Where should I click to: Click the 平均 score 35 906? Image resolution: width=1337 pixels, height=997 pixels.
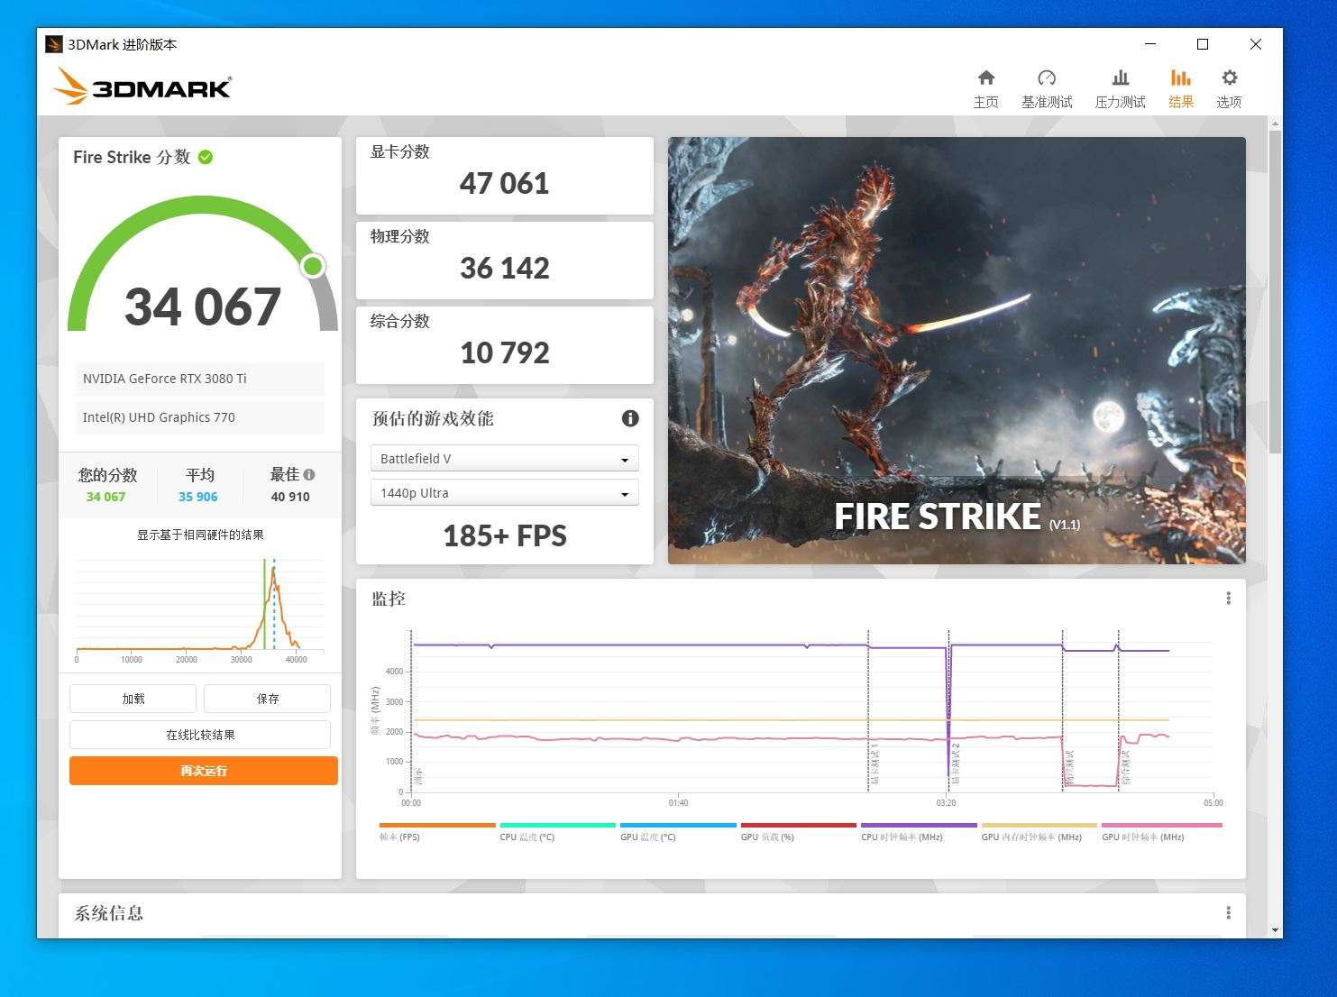197,497
